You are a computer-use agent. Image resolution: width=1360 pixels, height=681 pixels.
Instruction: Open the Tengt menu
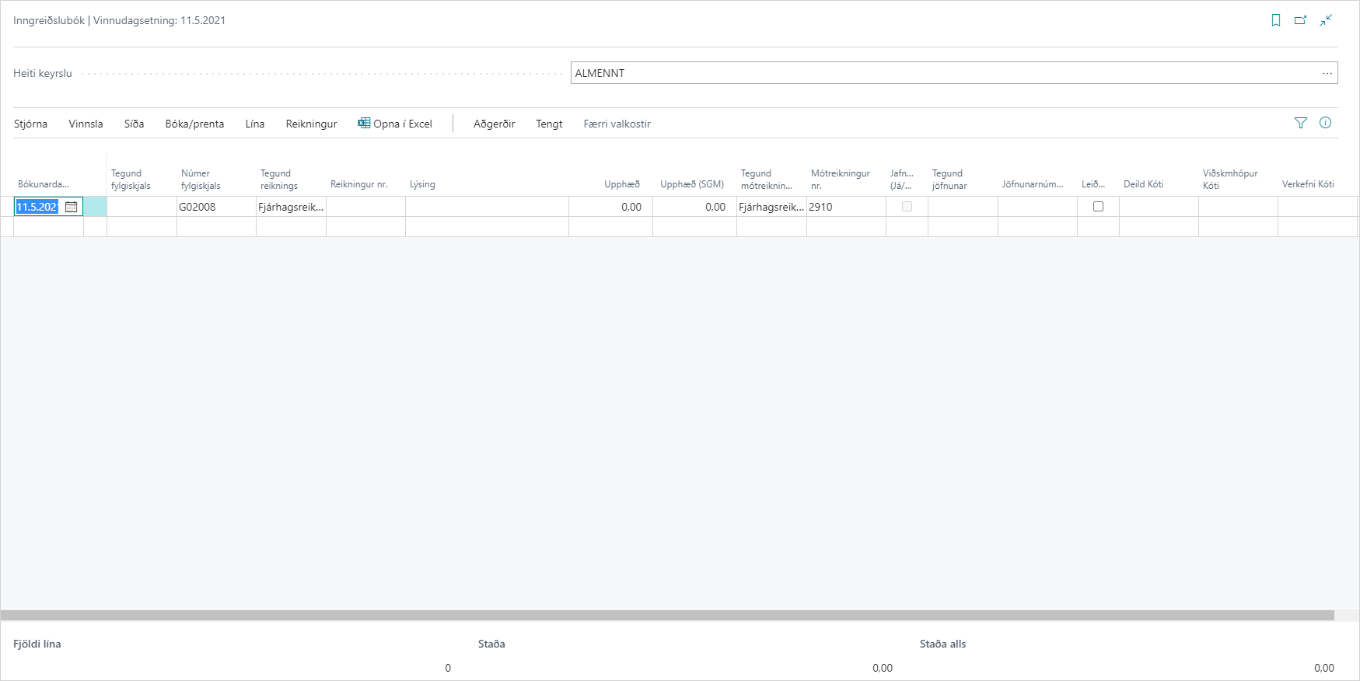pyautogui.click(x=549, y=124)
